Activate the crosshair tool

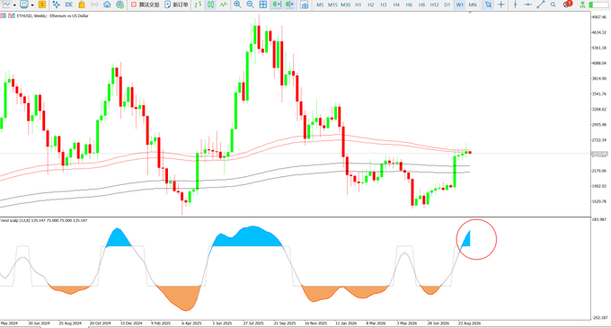pos(501,4)
